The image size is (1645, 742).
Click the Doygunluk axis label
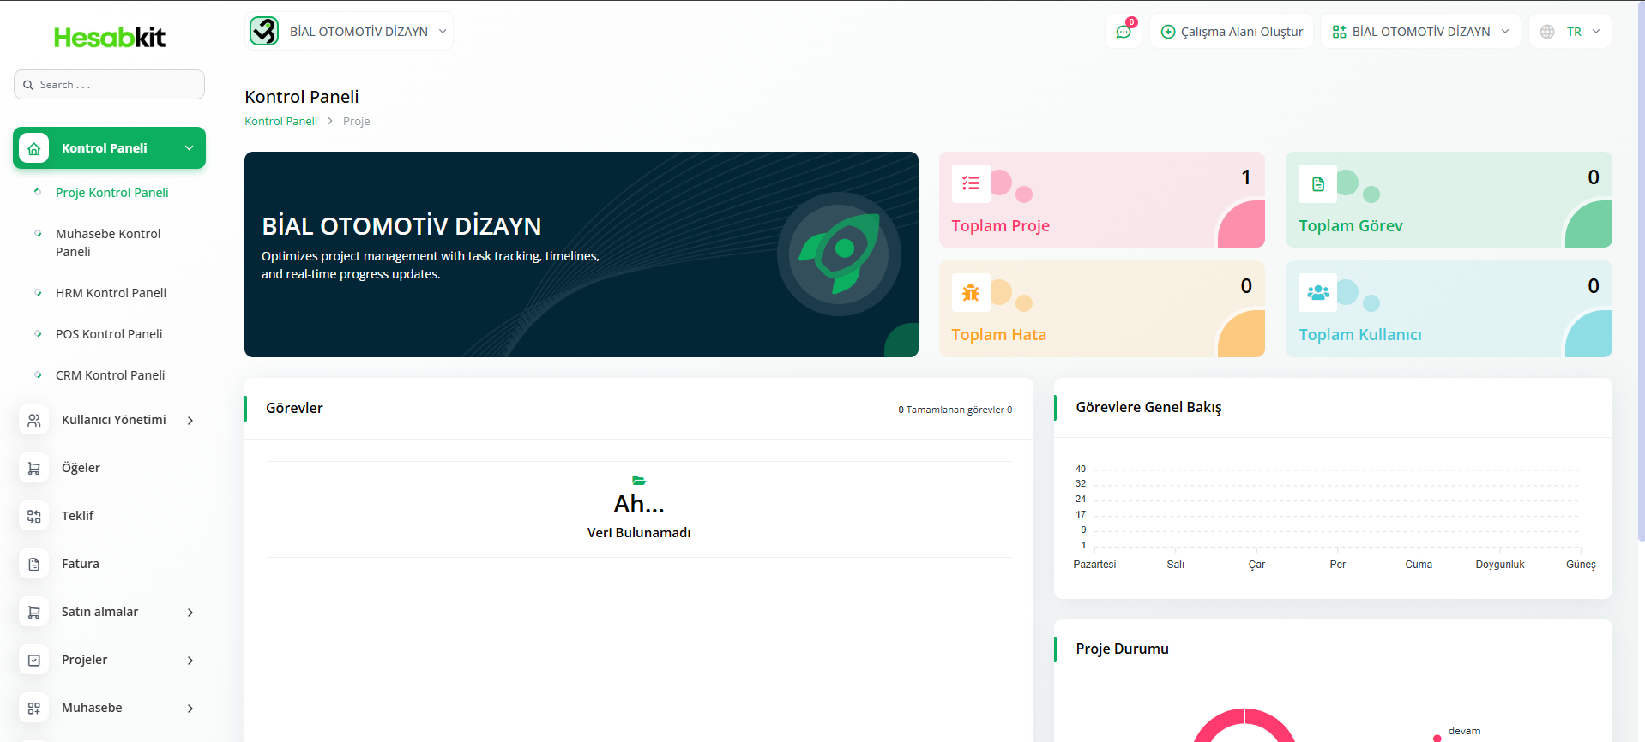[x=1499, y=565]
